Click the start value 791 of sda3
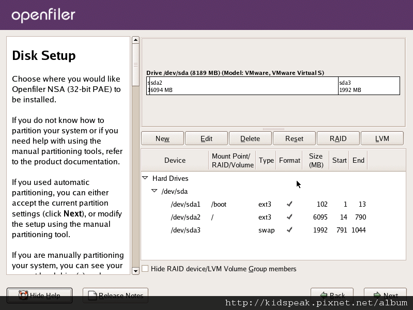The width and height of the screenshot is (413, 310). pyautogui.click(x=342, y=230)
